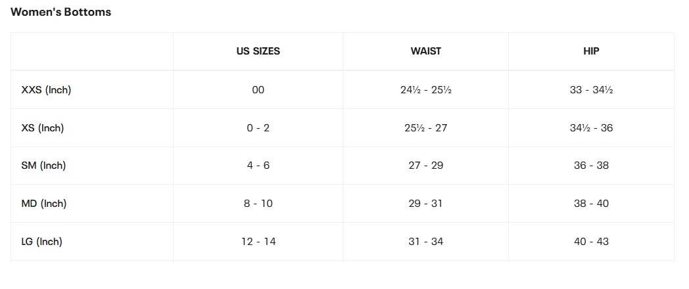Select the US size 8 - 10 cell
Viewport: 689px width, 289px height.
click(258, 204)
